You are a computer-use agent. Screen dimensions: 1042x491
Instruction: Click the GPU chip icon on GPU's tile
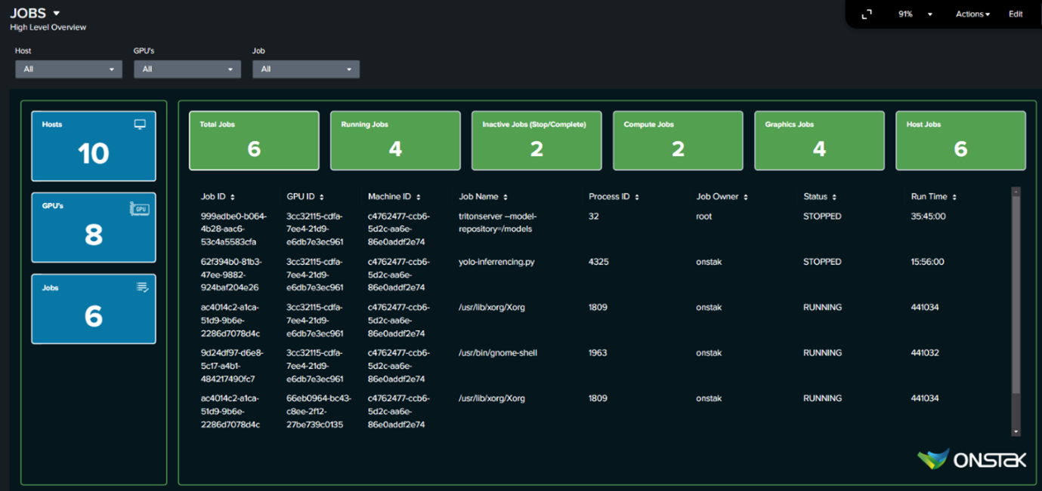pyautogui.click(x=139, y=208)
